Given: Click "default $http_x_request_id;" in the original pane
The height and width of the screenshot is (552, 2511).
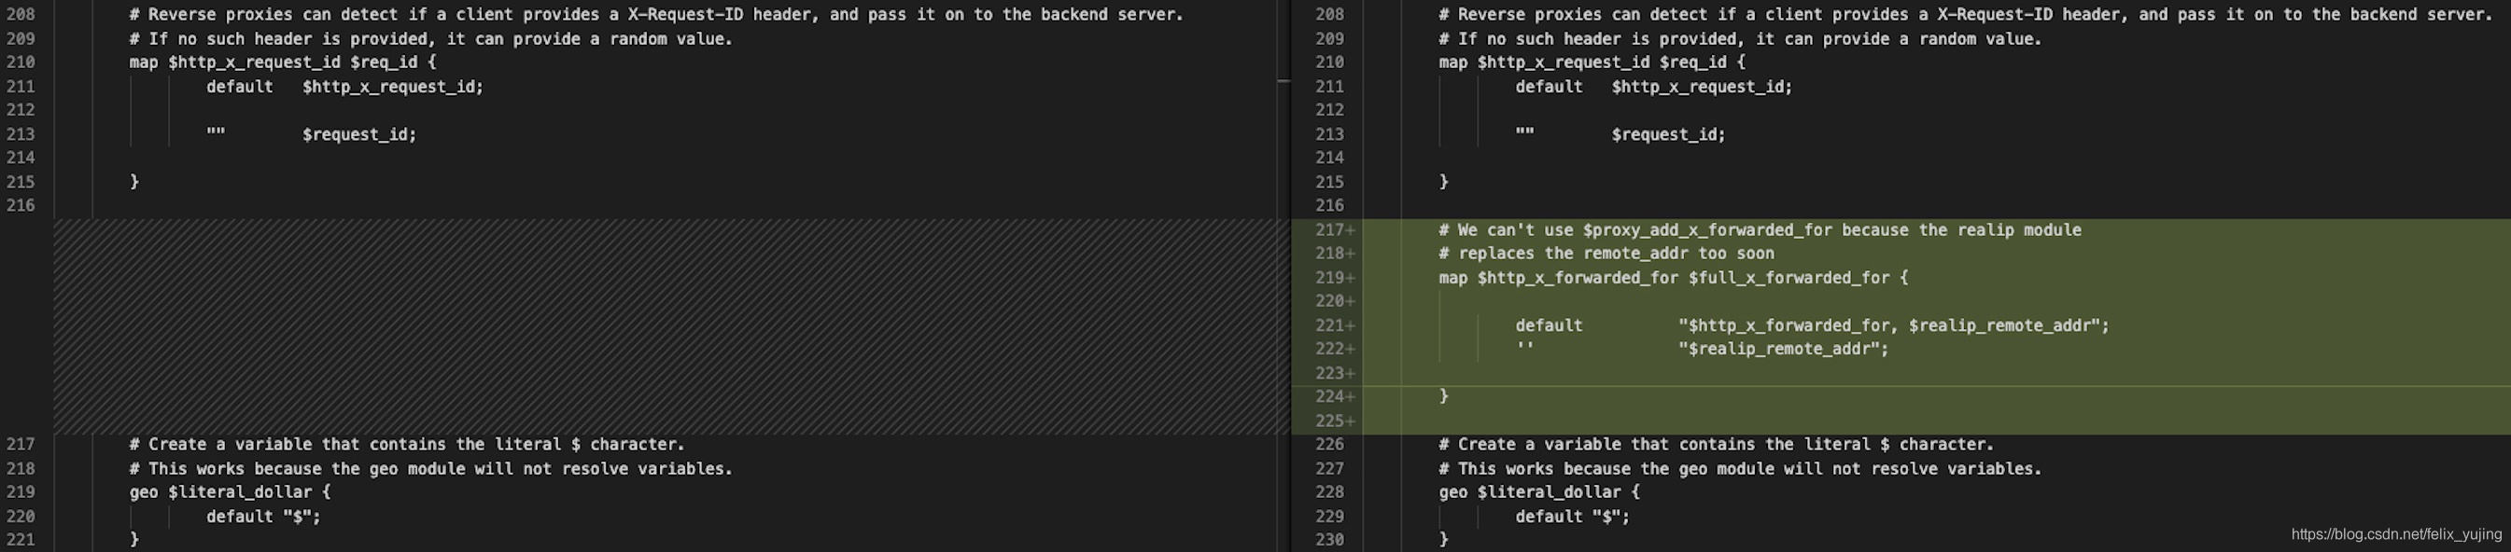Looking at the screenshot, I should pyautogui.click(x=345, y=87).
